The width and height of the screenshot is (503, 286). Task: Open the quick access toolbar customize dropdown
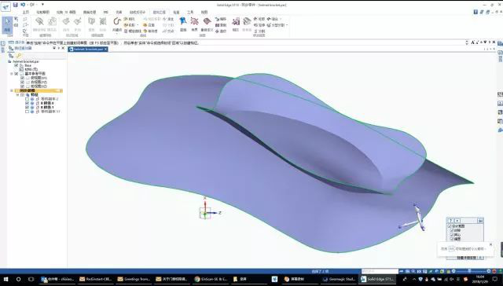click(x=42, y=5)
